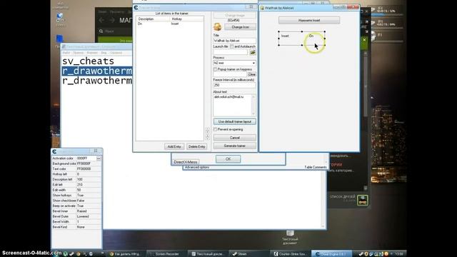Toggle 'Popup trainer on keypress' checkbox
Viewport: 457px width, 257px height.
[215, 69]
